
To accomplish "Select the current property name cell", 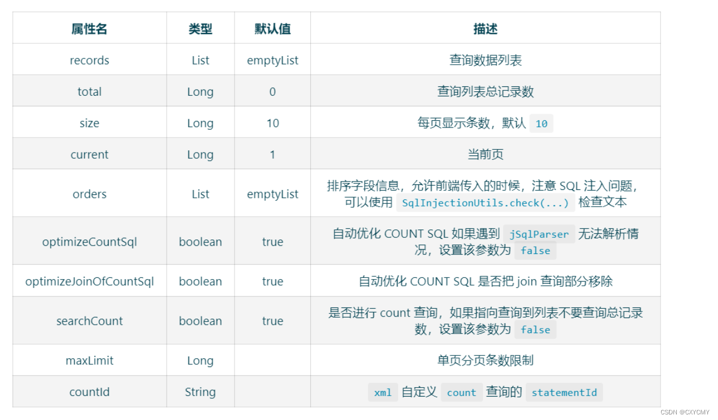I will pyautogui.click(x=89, y=154).
